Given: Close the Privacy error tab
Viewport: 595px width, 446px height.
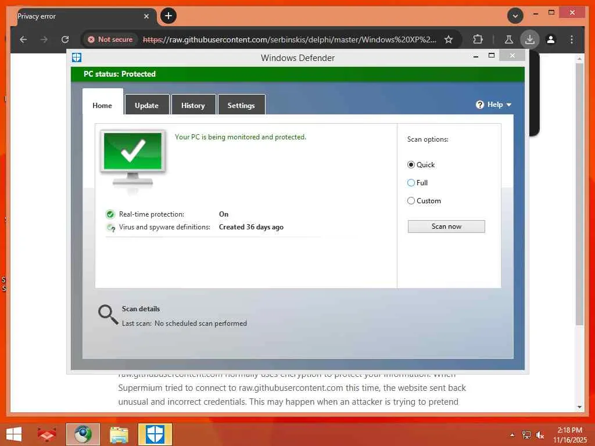Looking at the screenshot, I should (146, 16).
